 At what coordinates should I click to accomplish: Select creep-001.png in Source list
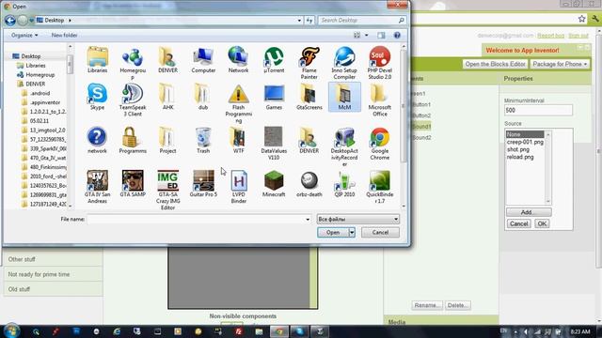tap(525, 142)
